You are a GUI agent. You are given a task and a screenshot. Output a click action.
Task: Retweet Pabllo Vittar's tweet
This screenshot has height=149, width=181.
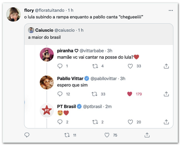(94, 94)
